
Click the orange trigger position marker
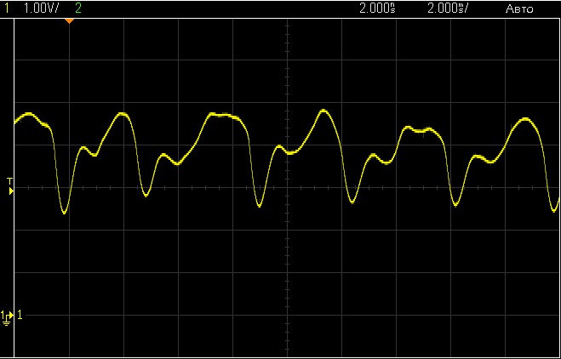pos(70,21)
